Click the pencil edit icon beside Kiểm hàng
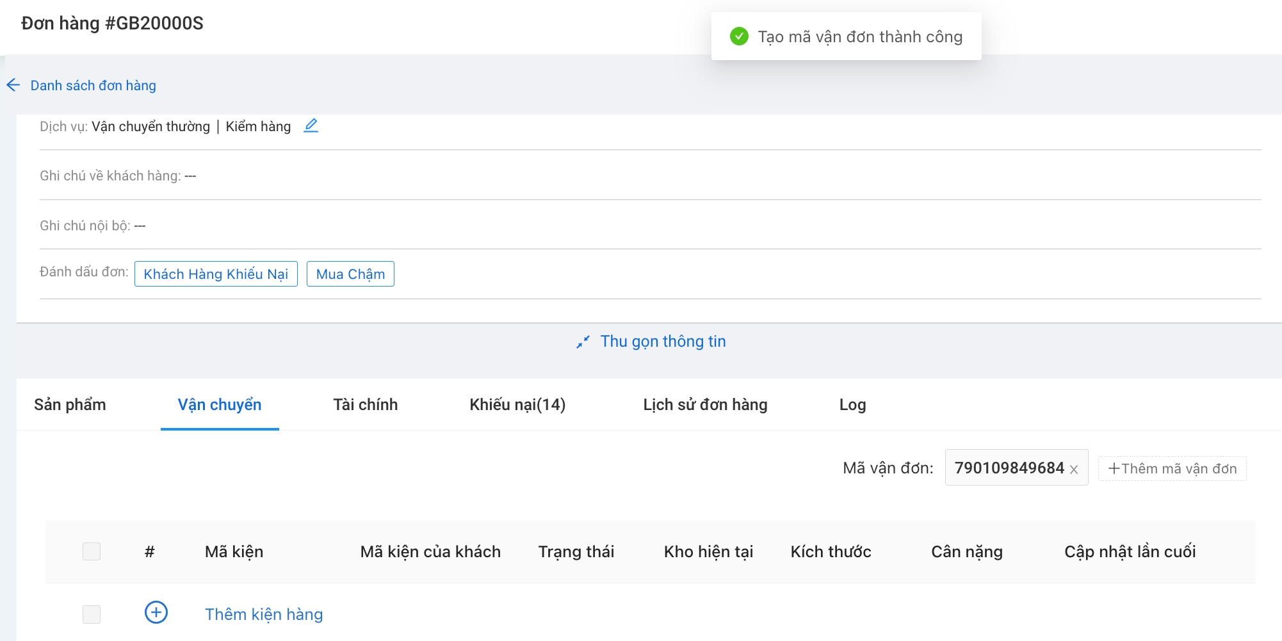Screen dimensions: 1282x641 [x=311, y=125]
